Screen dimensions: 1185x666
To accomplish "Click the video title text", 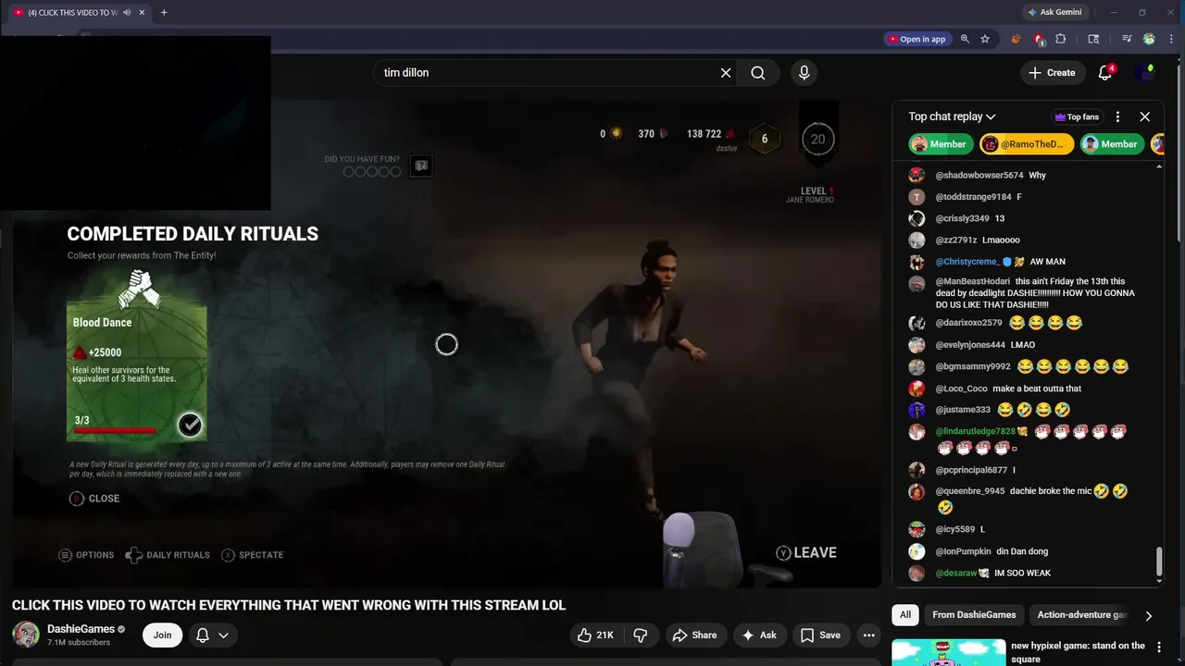I will 289,605.
